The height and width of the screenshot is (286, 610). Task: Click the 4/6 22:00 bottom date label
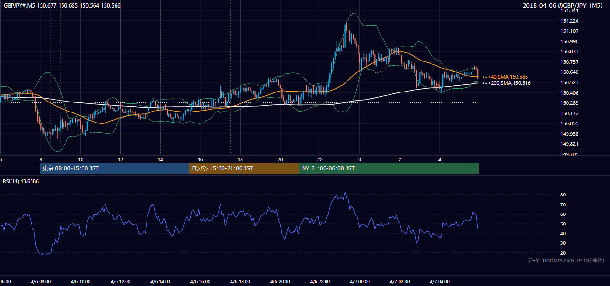tap(320, 282)
